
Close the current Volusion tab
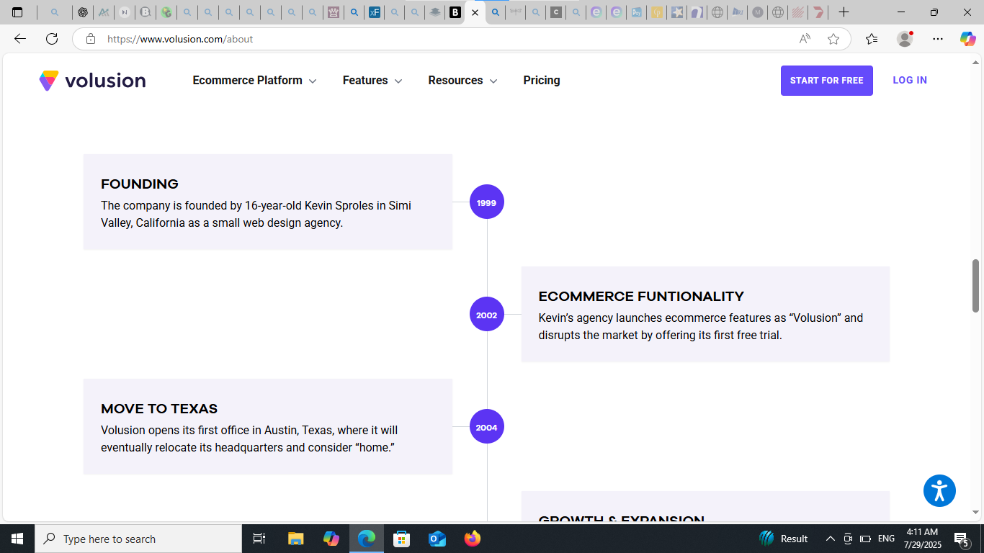coord(475,12)
